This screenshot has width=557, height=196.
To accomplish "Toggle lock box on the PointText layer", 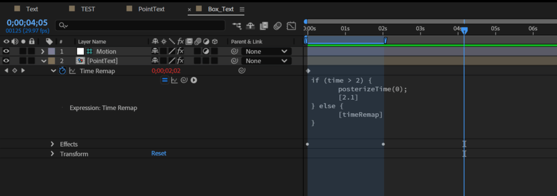I will tap(31, 61).
